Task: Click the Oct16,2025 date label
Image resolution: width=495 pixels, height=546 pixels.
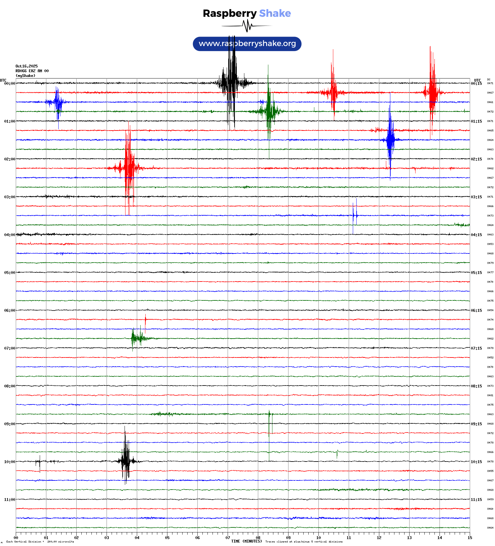Action: point(26,66)
